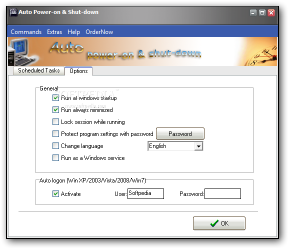
Task: Enable the Change language checkbox
Action: pos(55,146)
